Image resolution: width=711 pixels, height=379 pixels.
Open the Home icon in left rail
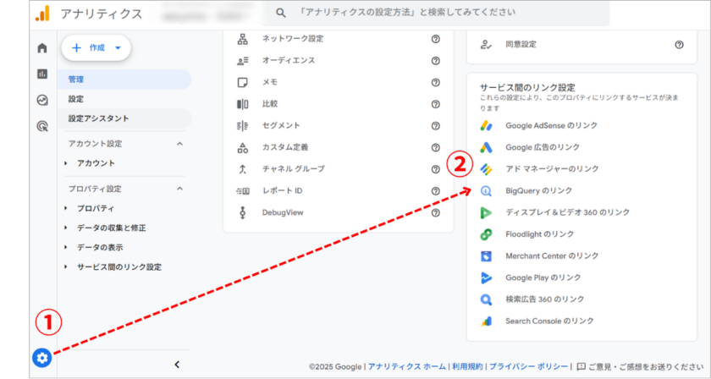41,48
